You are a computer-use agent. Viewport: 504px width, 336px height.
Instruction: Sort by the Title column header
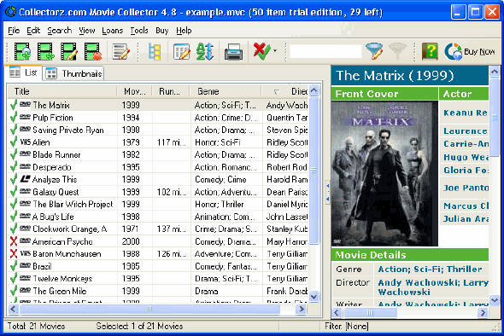pyautogui.click(x=62, y=91)
